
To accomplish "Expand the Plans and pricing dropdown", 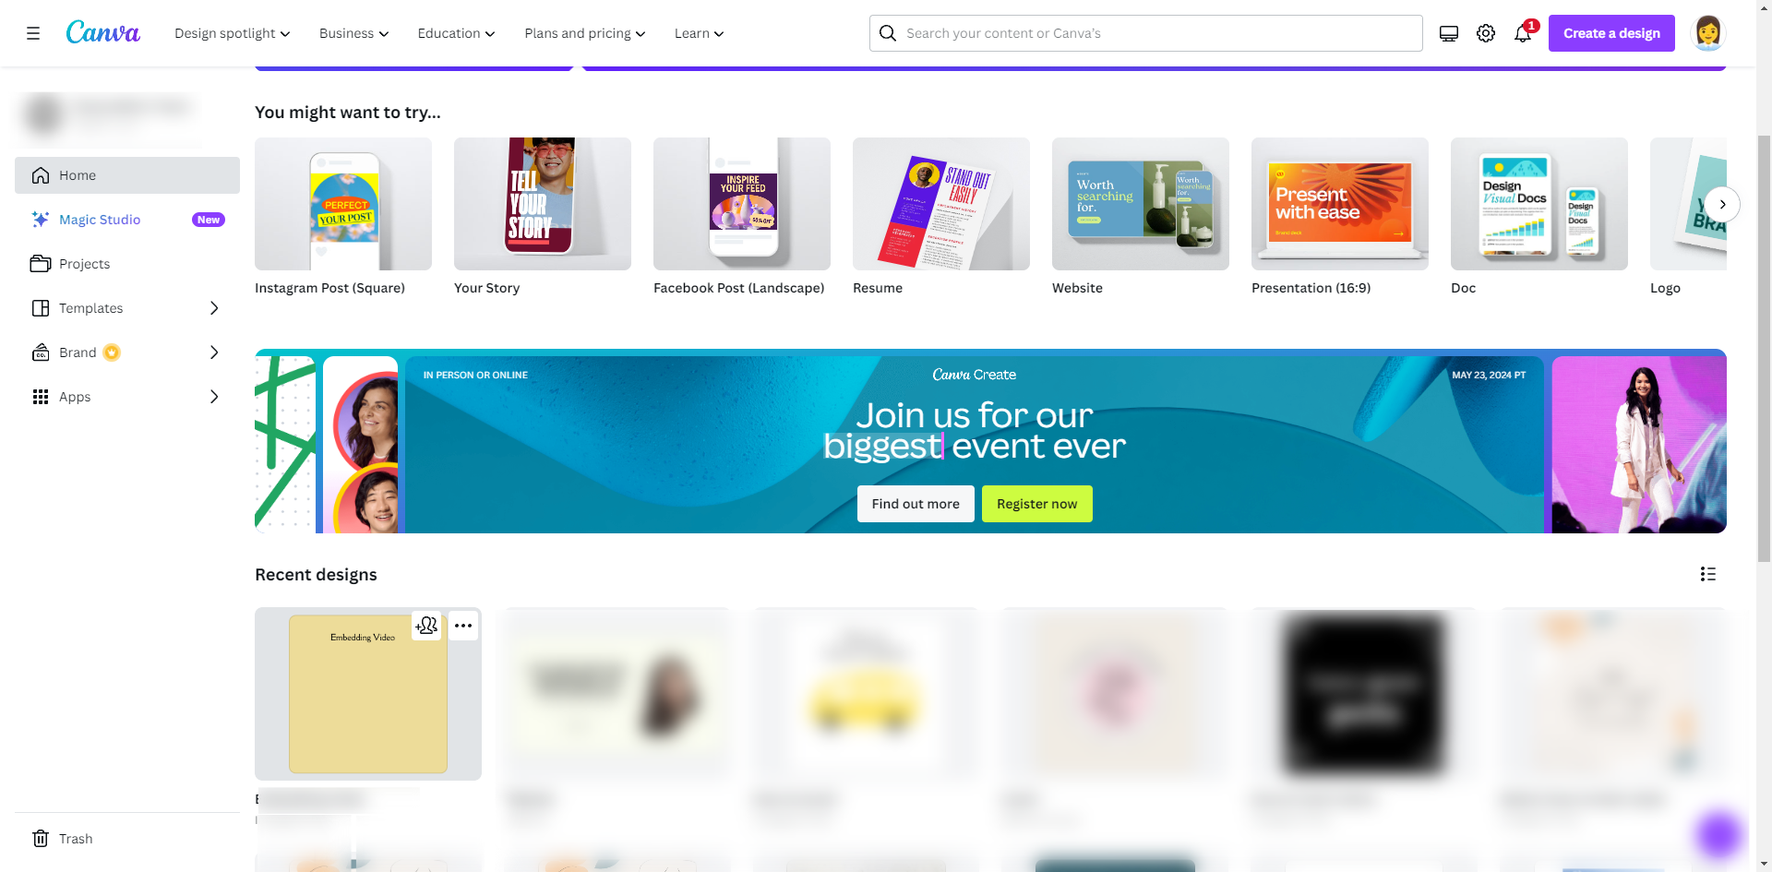I will point(585,33).
